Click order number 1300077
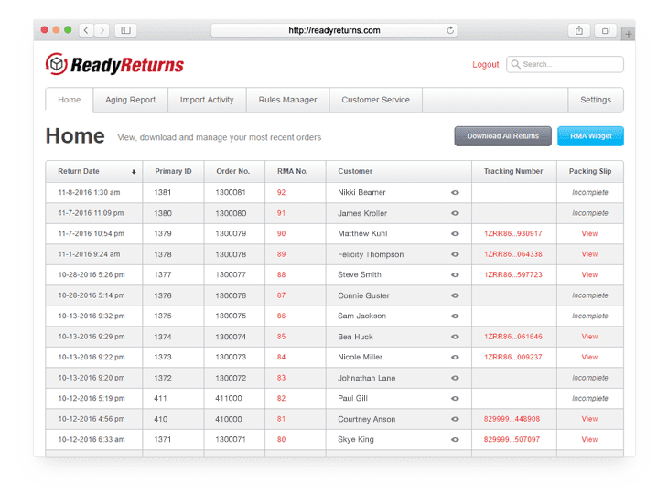Viewport: 668px width, 504px height. click(231, 275)
